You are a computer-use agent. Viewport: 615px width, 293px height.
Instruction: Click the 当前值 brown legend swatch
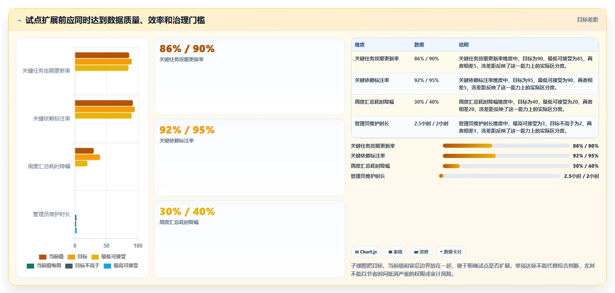42,257
